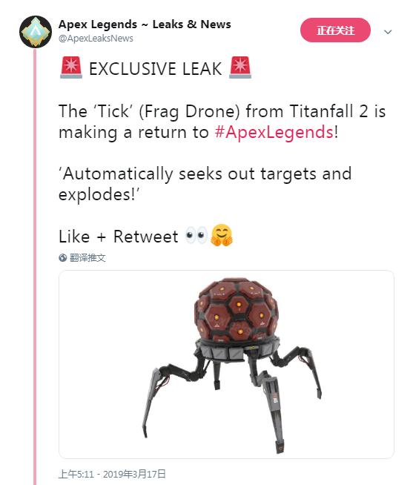Open the @ApexLeaksNews handle link

tap(96, 39)
